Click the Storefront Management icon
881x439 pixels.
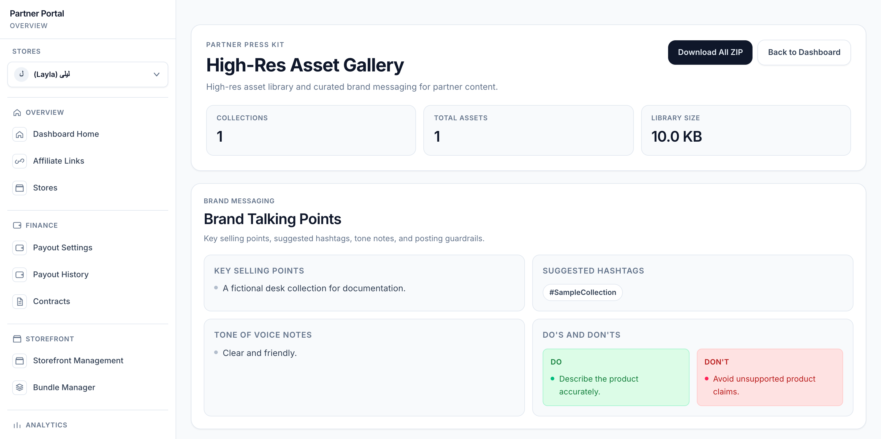coord(20,361)
